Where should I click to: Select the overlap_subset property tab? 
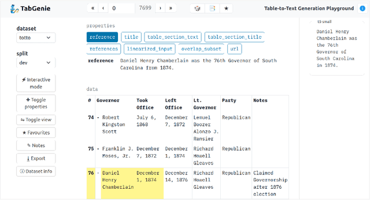click(201, 48)
